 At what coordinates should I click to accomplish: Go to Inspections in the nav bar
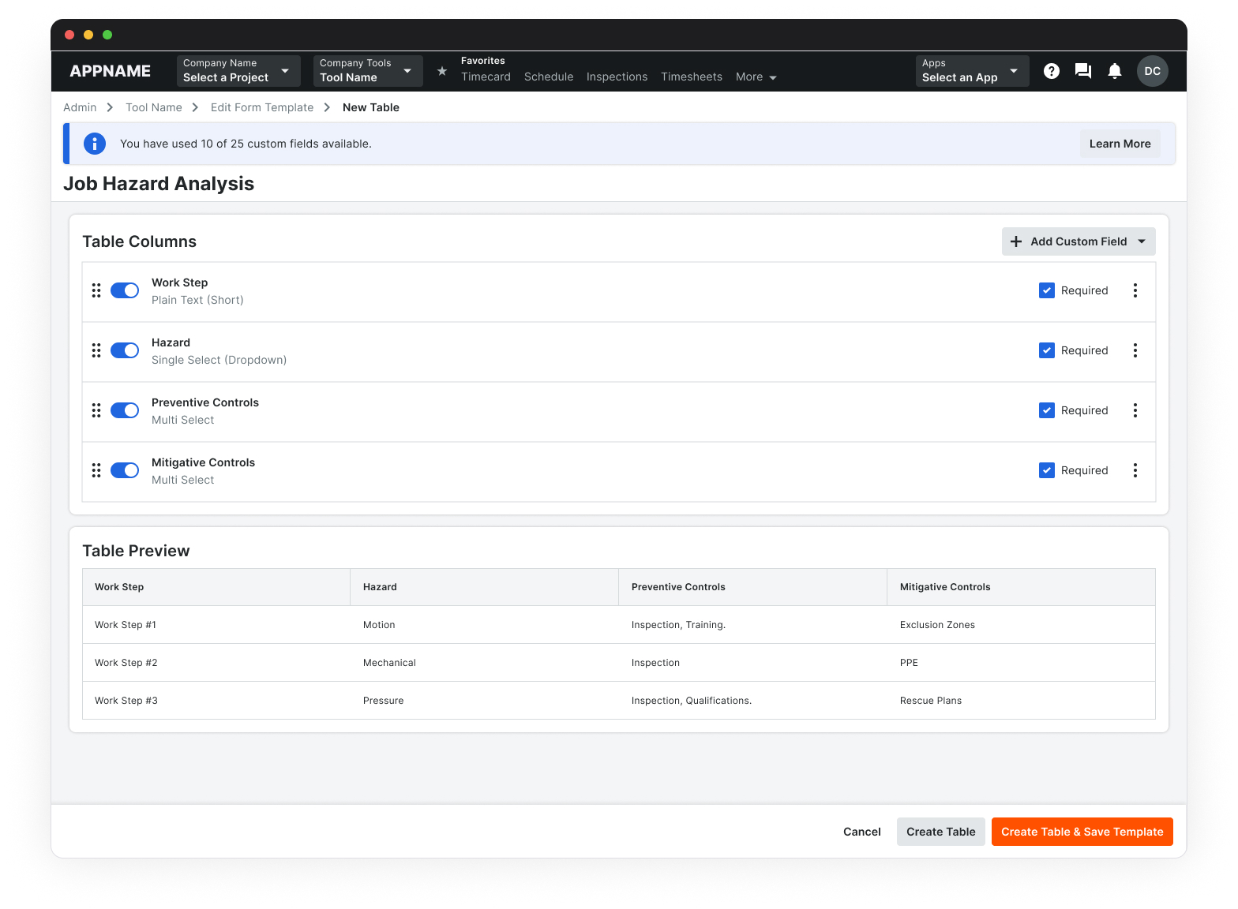[617, 77]
